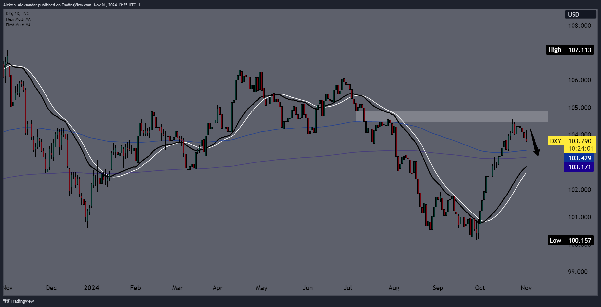Click the publication header text by Aleksin_Aleksandar
This screenshot has height=307, width=601.
point(71,5)
